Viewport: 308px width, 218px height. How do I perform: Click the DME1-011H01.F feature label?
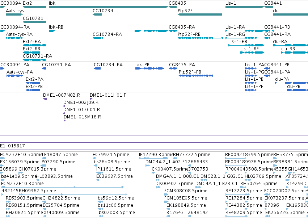tap(108, 95)
